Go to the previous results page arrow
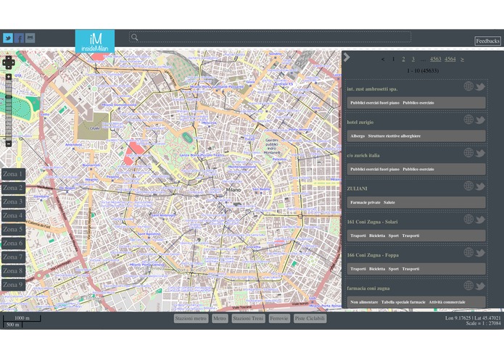Viewport: 504px width, 358px height. tap(383, 59)
